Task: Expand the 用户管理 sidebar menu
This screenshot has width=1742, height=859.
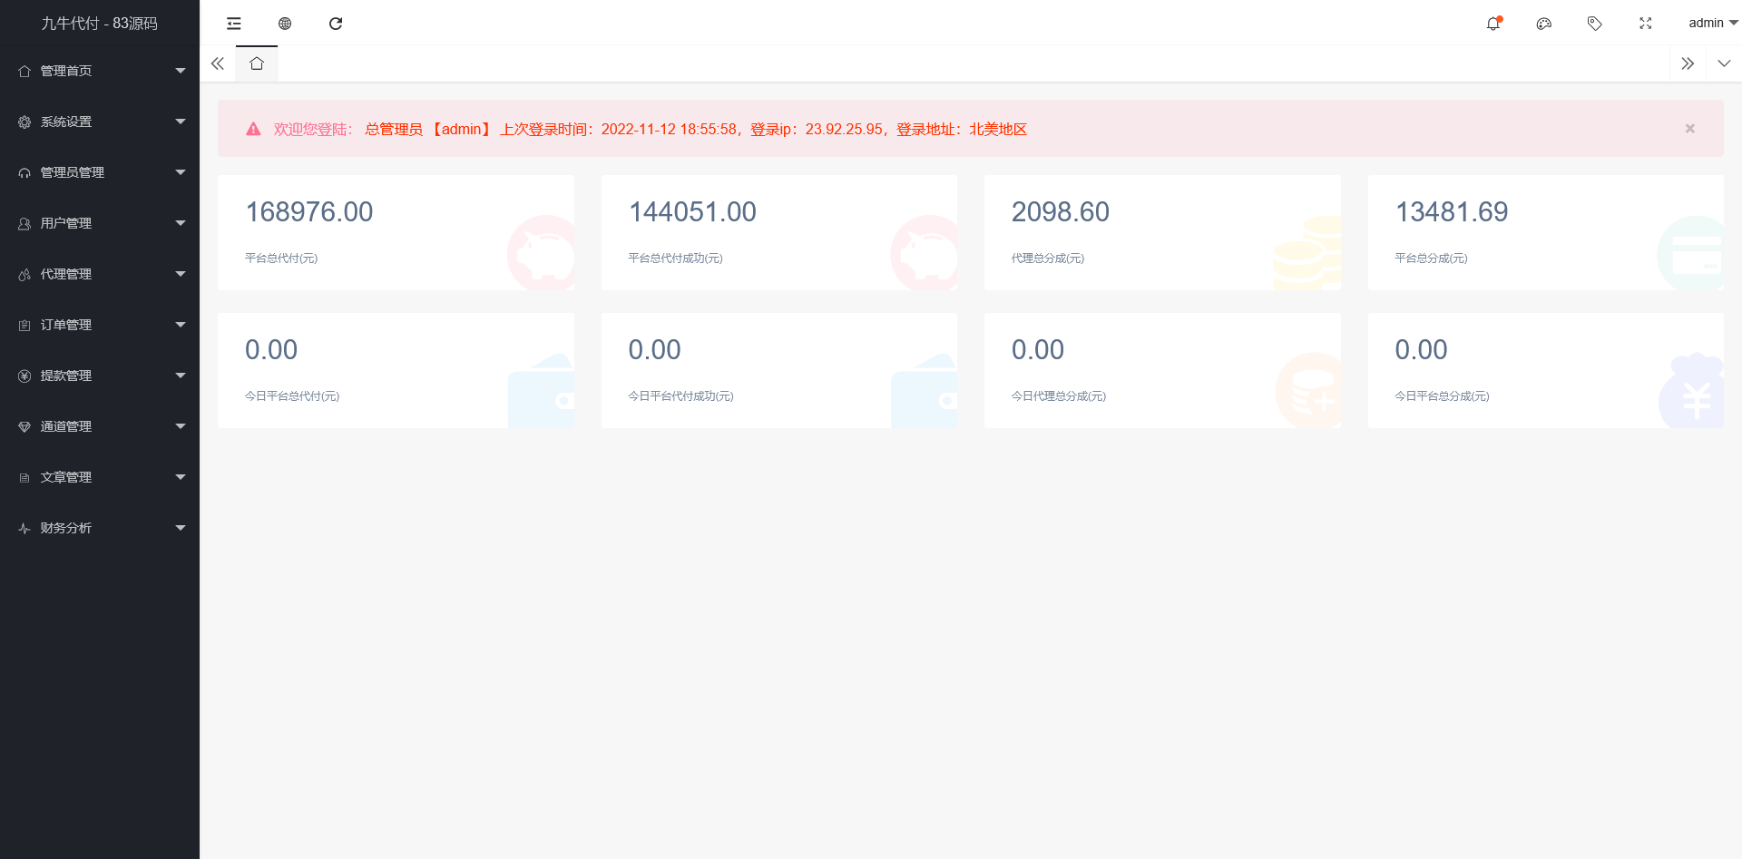Action: [100, 223]
